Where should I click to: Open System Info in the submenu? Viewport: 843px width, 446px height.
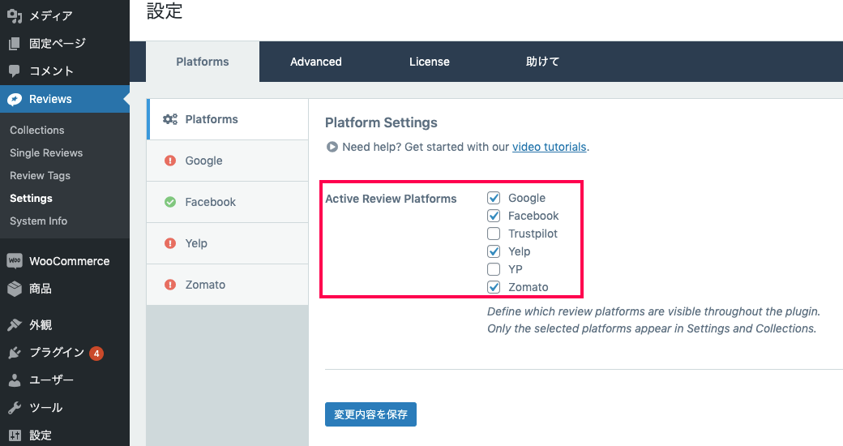coord(39,221)
